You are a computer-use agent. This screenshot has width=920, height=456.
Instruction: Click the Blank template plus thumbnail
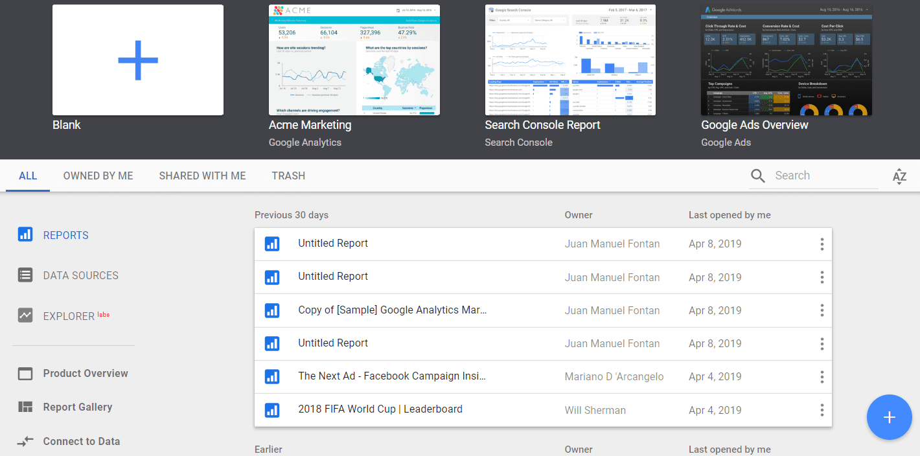pyautogui.click(x=138, y=60)
